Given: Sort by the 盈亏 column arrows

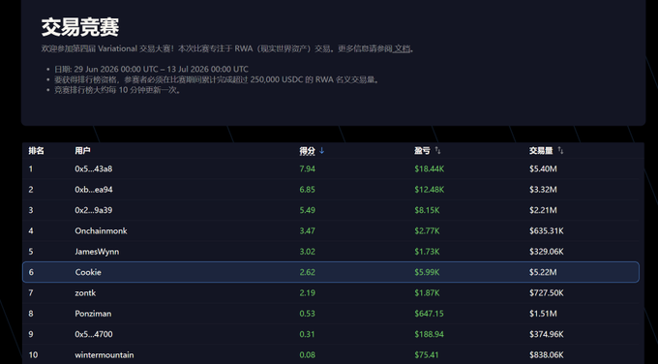Looking at the screenshot, I should (437, 150).
